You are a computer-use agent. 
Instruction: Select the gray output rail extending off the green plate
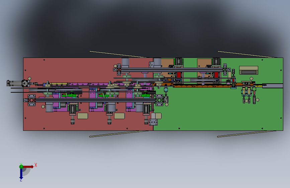click(273, 86)
